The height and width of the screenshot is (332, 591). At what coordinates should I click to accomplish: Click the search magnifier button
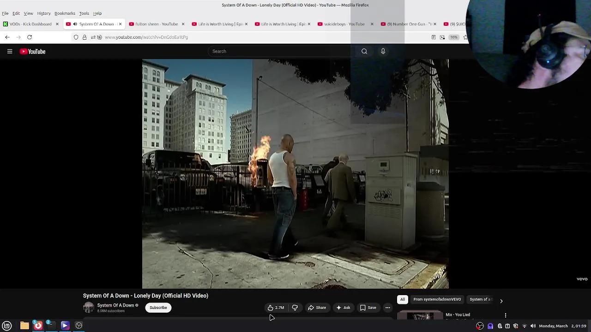(x=364, y=51)
